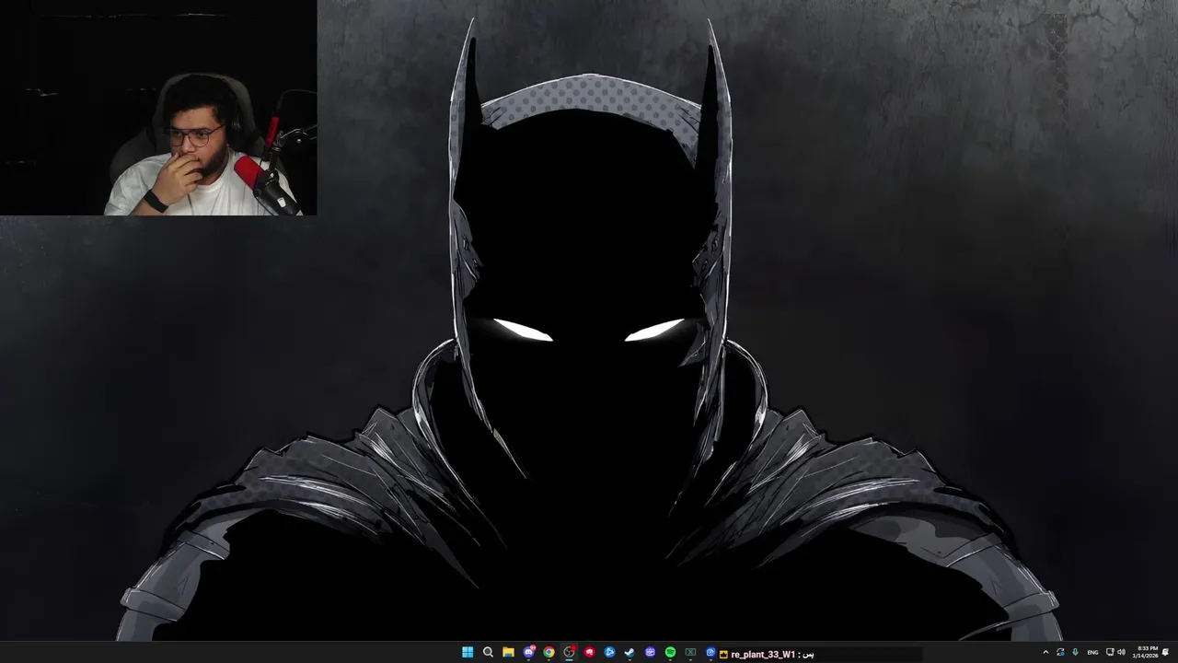
Task: Open File Explorer from the taskbar
Action: click(x=508, y=653)
